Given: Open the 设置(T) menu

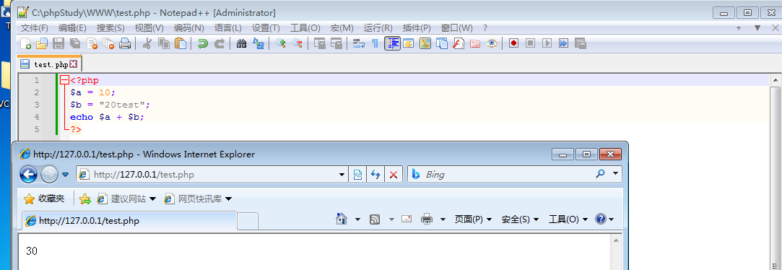Looking at the screenshot, I should click(x=266, y=28).
